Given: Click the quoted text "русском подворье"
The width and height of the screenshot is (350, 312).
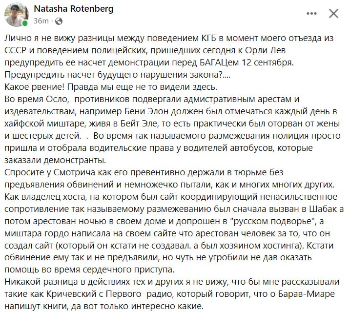Looking at the screenshot, I should pos(274,221).
